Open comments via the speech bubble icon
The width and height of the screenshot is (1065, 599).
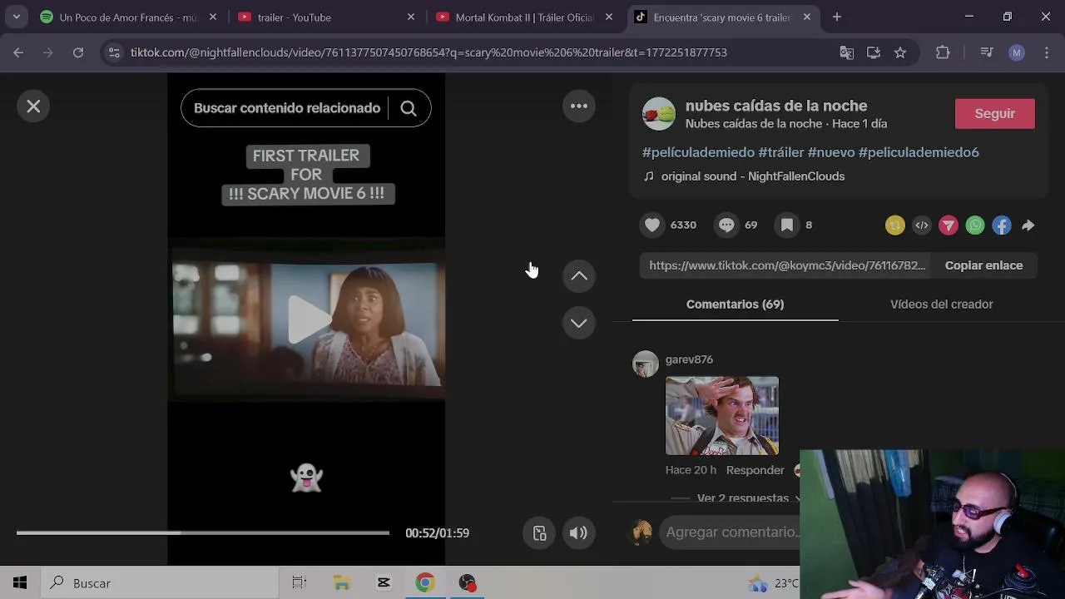tap(726, 225)
